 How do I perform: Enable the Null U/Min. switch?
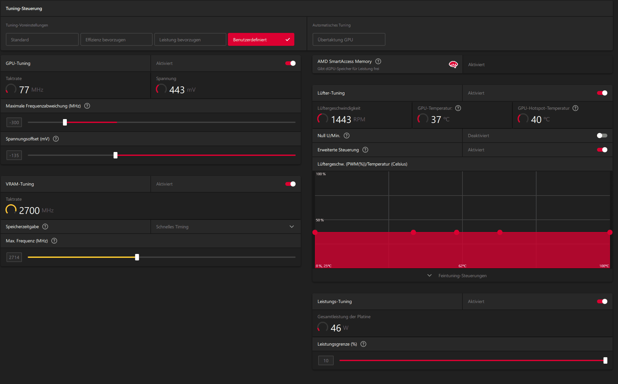point(602,136)
